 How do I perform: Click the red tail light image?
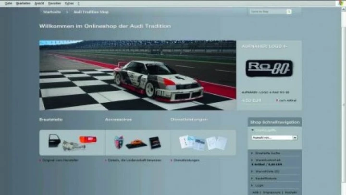[88, 139]
